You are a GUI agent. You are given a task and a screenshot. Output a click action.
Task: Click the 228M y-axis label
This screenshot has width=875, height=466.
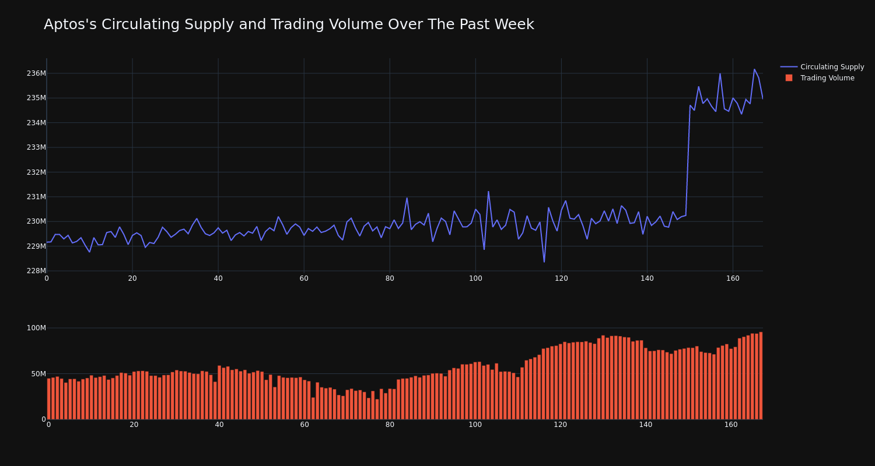(x=36, y=271)
